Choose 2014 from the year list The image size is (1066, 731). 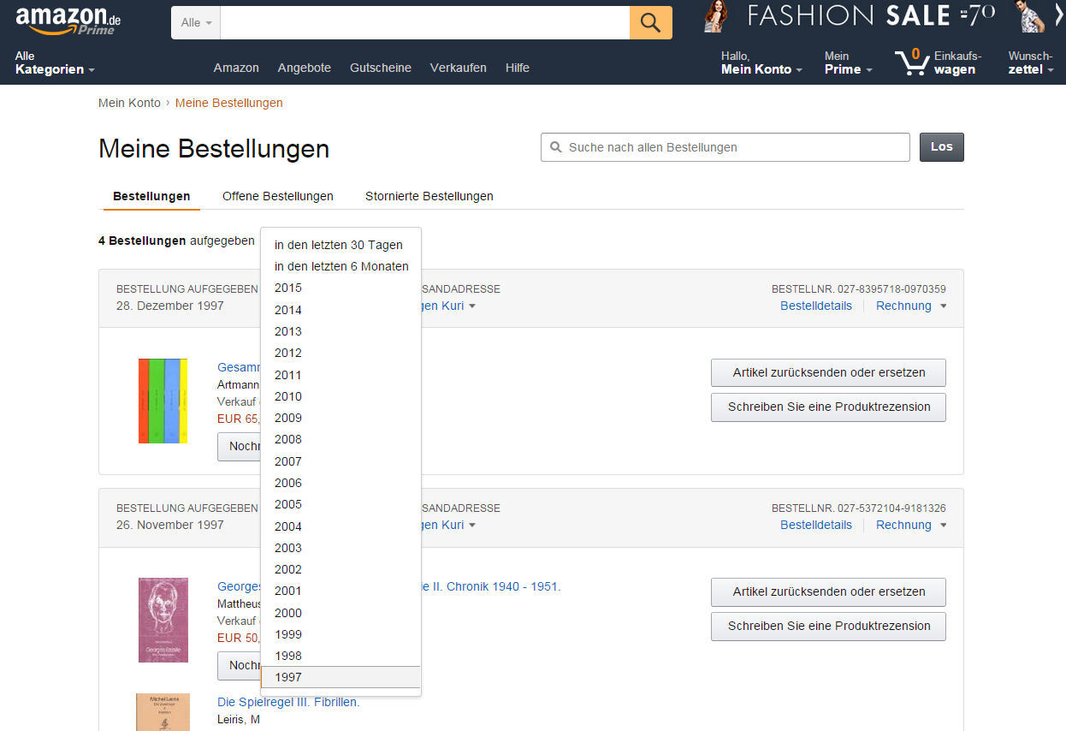(x=341, y=310)
